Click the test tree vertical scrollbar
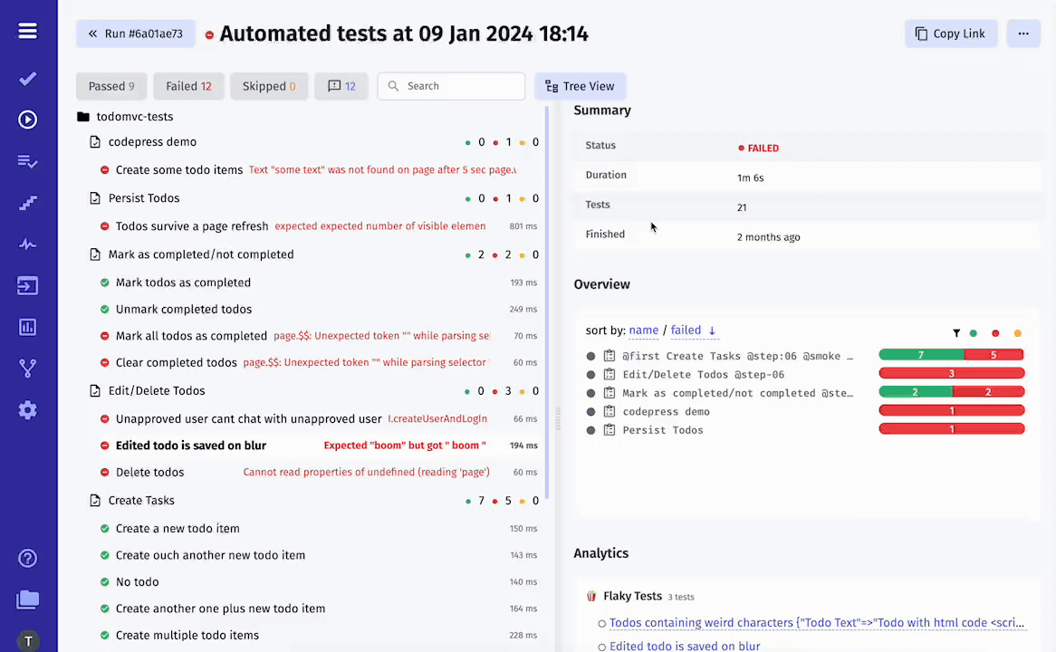Screen dimensions: 1056x652 click(x=547, y=303)
